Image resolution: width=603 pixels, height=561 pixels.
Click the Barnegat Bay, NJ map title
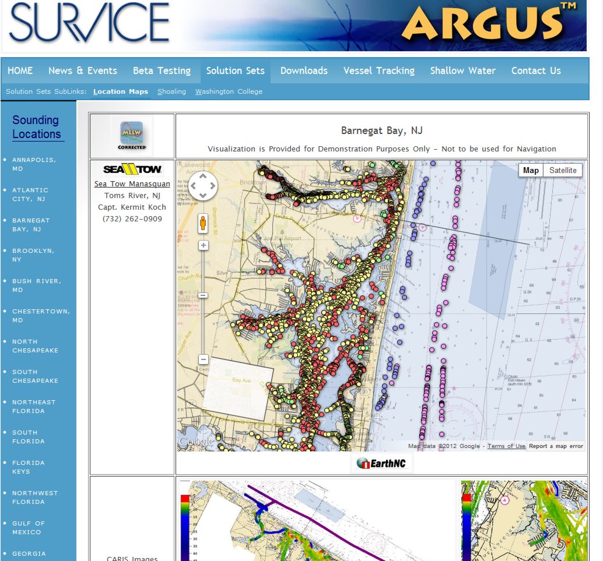click(x=381, y=130)
